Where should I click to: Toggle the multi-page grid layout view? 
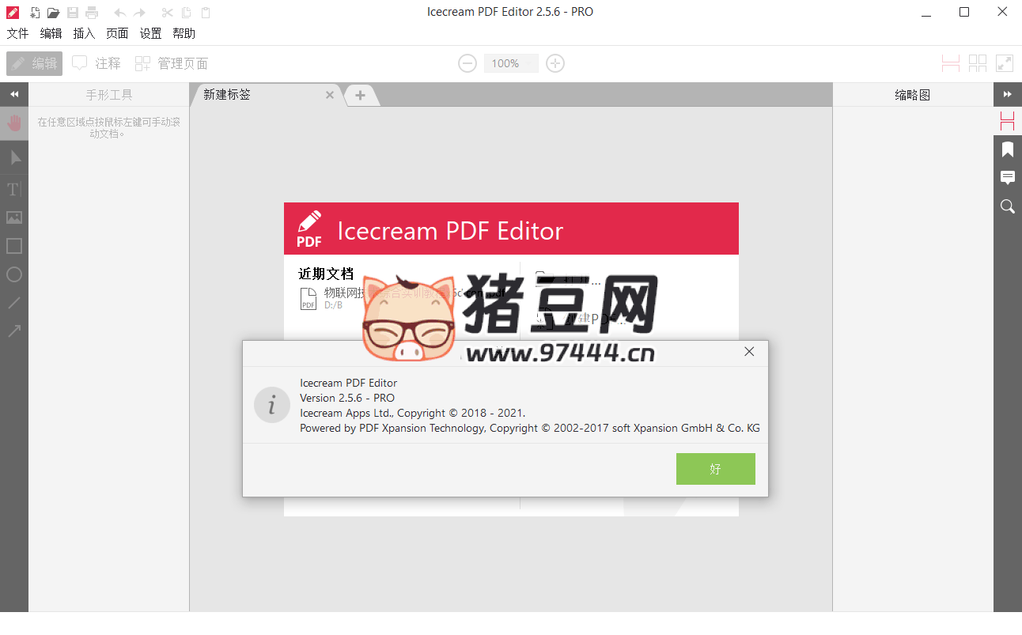978,62
